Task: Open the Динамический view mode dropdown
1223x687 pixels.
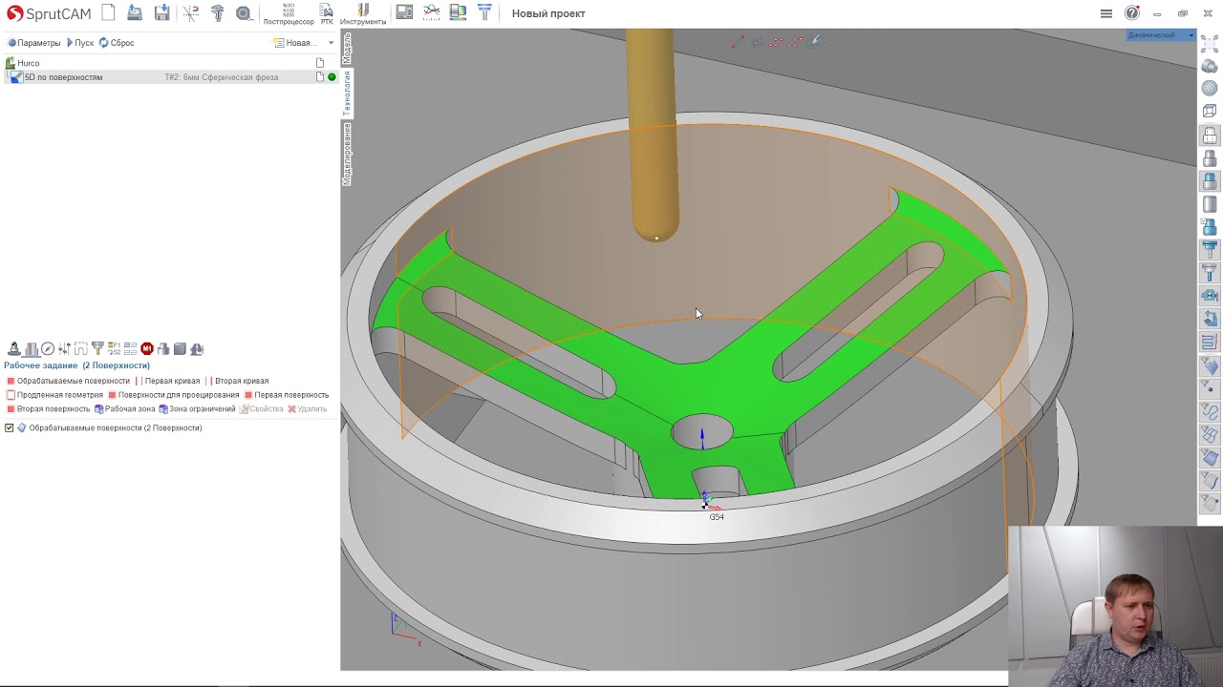Action: tap(1160, 35)
